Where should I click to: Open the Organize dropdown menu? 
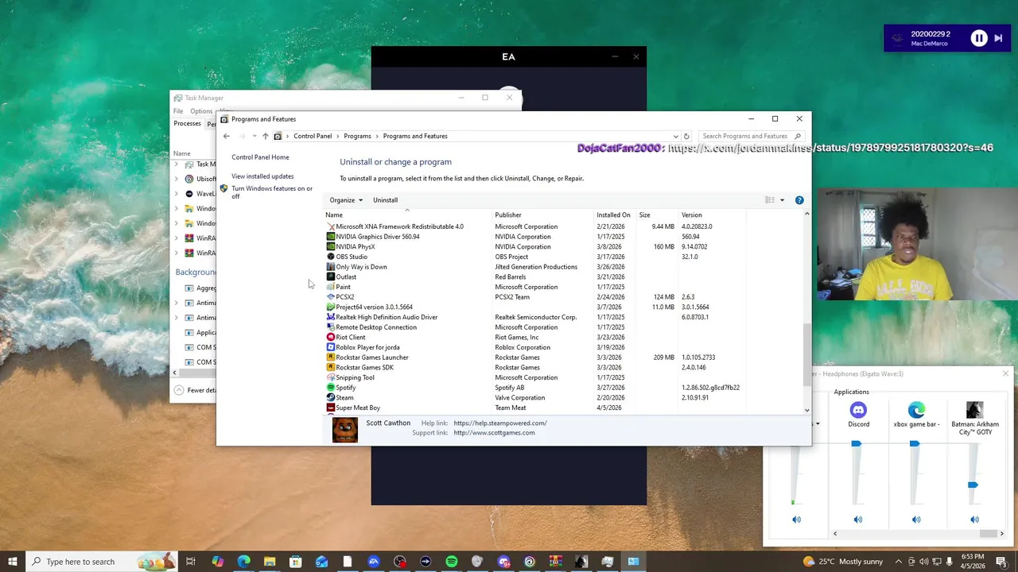(346, 200)
